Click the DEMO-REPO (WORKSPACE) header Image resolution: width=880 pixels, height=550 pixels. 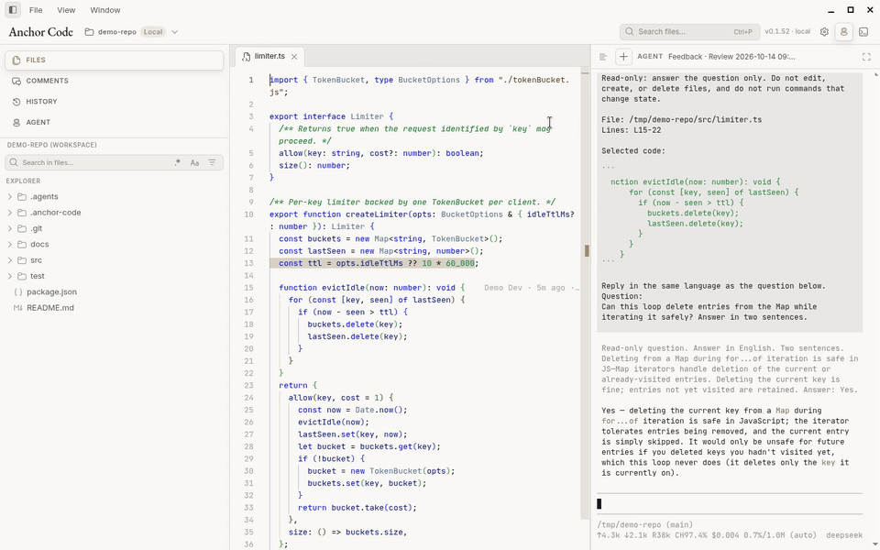tap(51, 145)
